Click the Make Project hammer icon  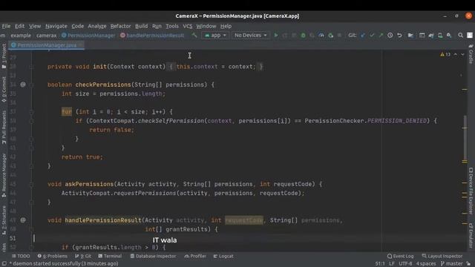click(194, 36)
